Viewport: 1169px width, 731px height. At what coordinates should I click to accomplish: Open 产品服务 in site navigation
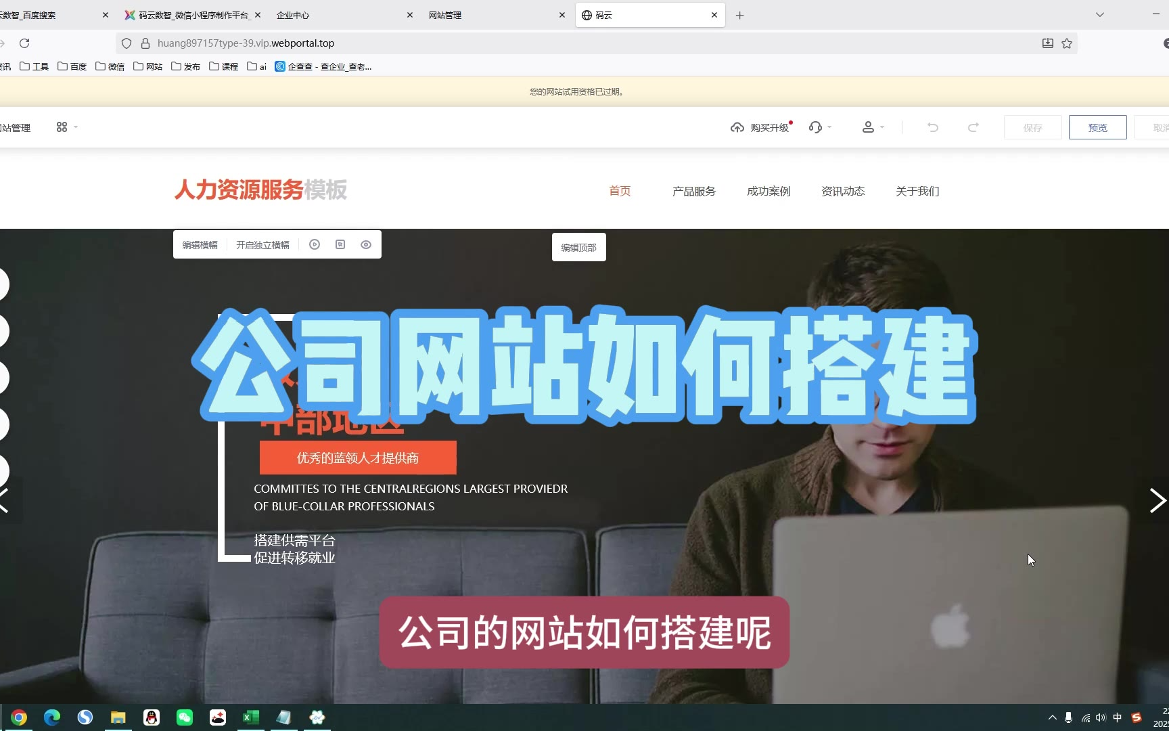(694, 191)
